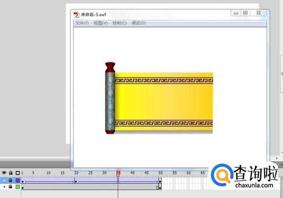
Task: Click the red playhead at frame 35
Action: coord(118,174)
